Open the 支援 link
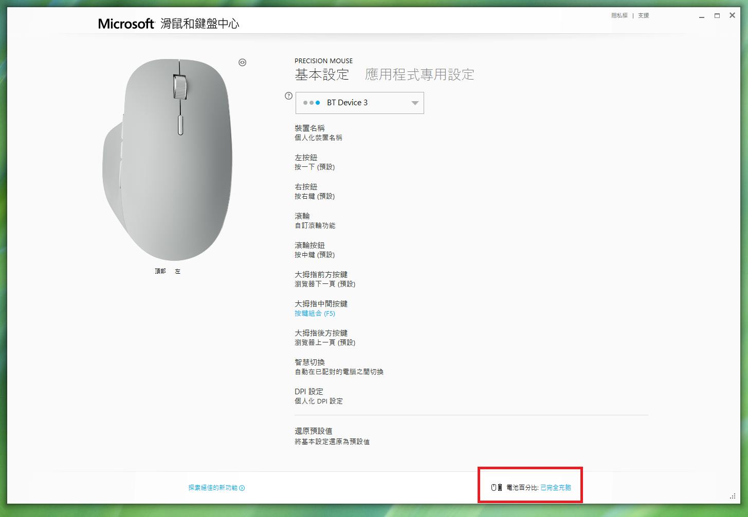The width and height of the screenshot is (748, 517). coord(644,15)
